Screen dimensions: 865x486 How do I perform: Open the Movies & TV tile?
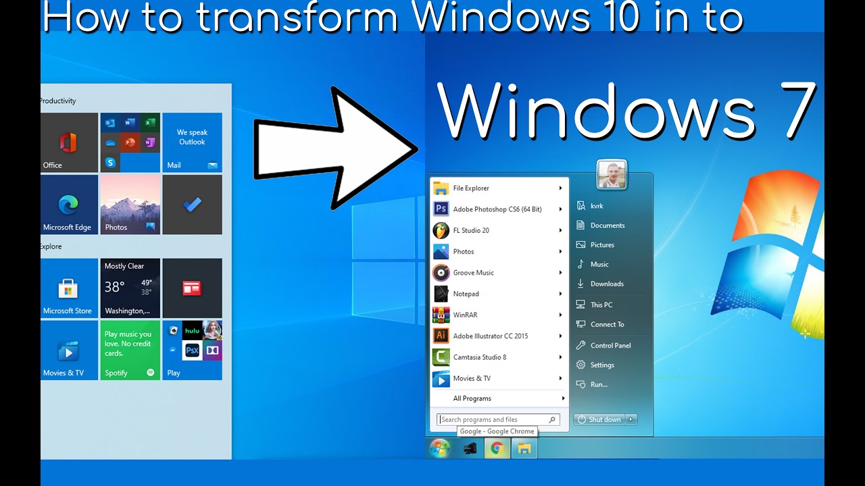click(x=68, y=350)
